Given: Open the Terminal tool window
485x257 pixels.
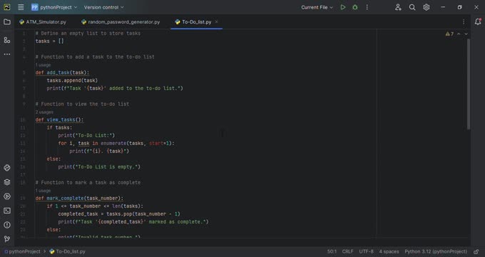Looking at the screenshot, I should (7, 211).
